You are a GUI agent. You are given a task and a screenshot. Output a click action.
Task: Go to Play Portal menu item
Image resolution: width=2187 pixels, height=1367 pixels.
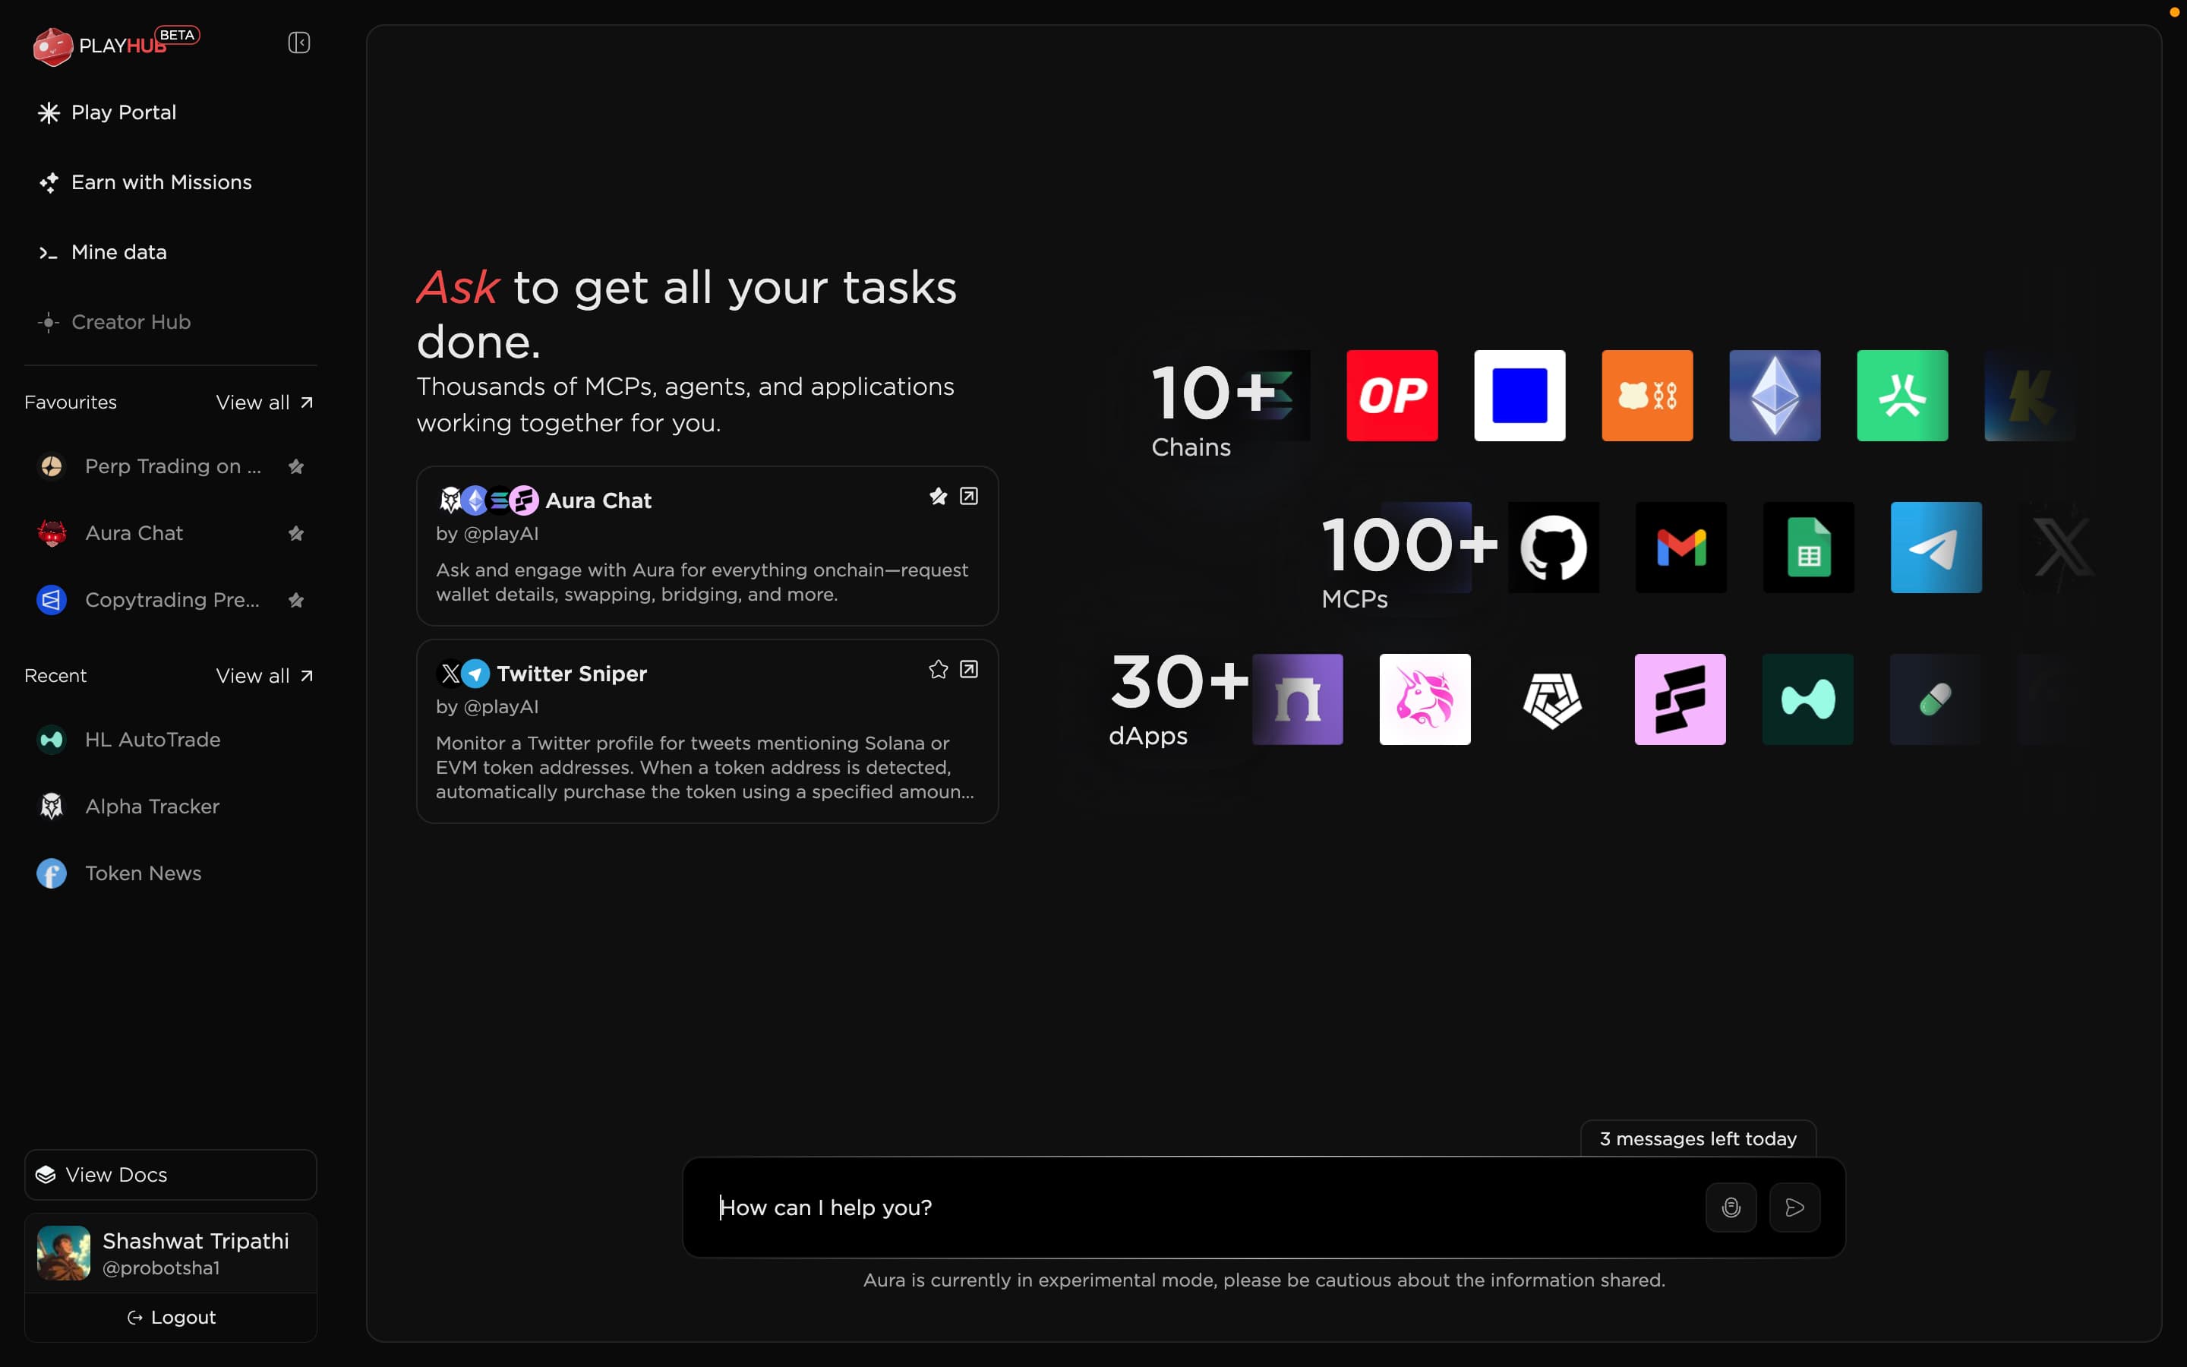[123, 113]
